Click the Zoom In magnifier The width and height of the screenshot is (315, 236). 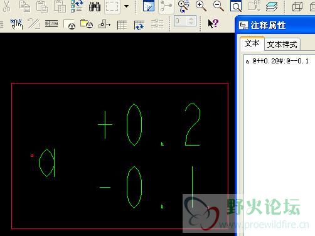coord(201,6)
